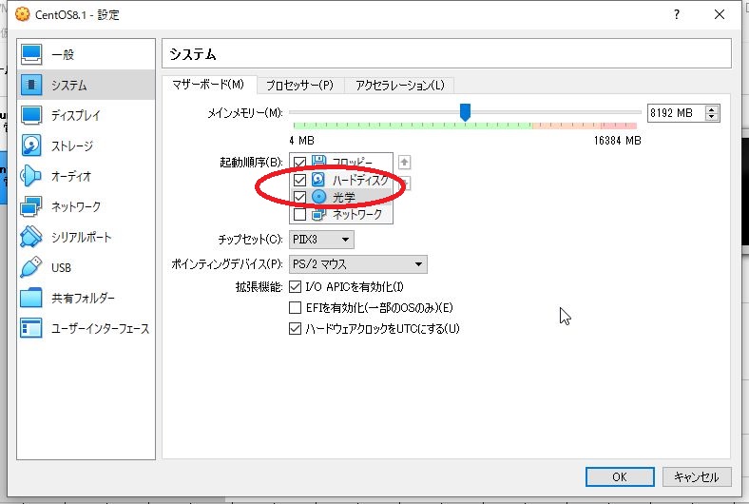The width and height of the screenshot is (749, 504).
Task: Open the ストレージ settings category
Action: (x=86, y=145)
